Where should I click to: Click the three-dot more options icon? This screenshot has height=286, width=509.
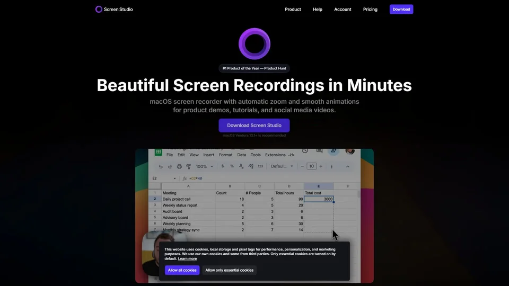(x=331, y=166)
